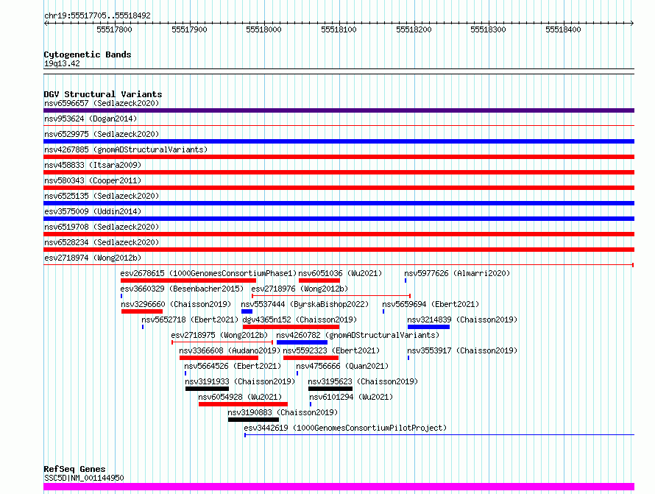Select nsv3214839 (Chaisson2019) label
Image resolution: width=655 pixels, height=494 pixels.
[x=462, y=320]
